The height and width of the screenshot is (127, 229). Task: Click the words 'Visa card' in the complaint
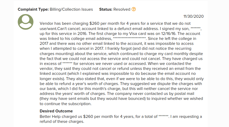point(124,34)
